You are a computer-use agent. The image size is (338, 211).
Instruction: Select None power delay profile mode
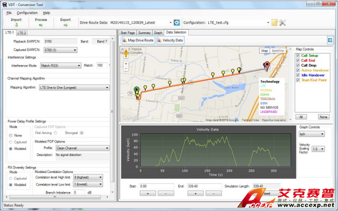point(11,135)
